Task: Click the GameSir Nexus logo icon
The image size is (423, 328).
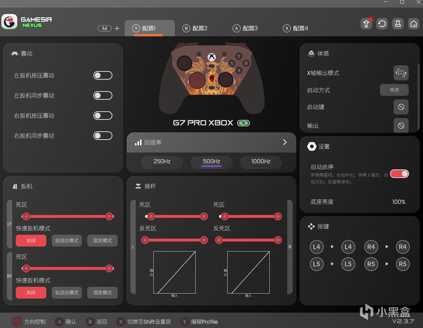Action: pyautogui.click(x=9, y=22)
